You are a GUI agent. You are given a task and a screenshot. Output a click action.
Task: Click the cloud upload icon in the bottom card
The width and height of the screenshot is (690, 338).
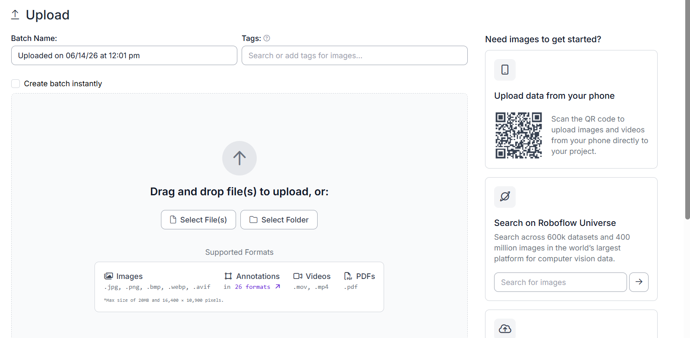pos(505,329)
